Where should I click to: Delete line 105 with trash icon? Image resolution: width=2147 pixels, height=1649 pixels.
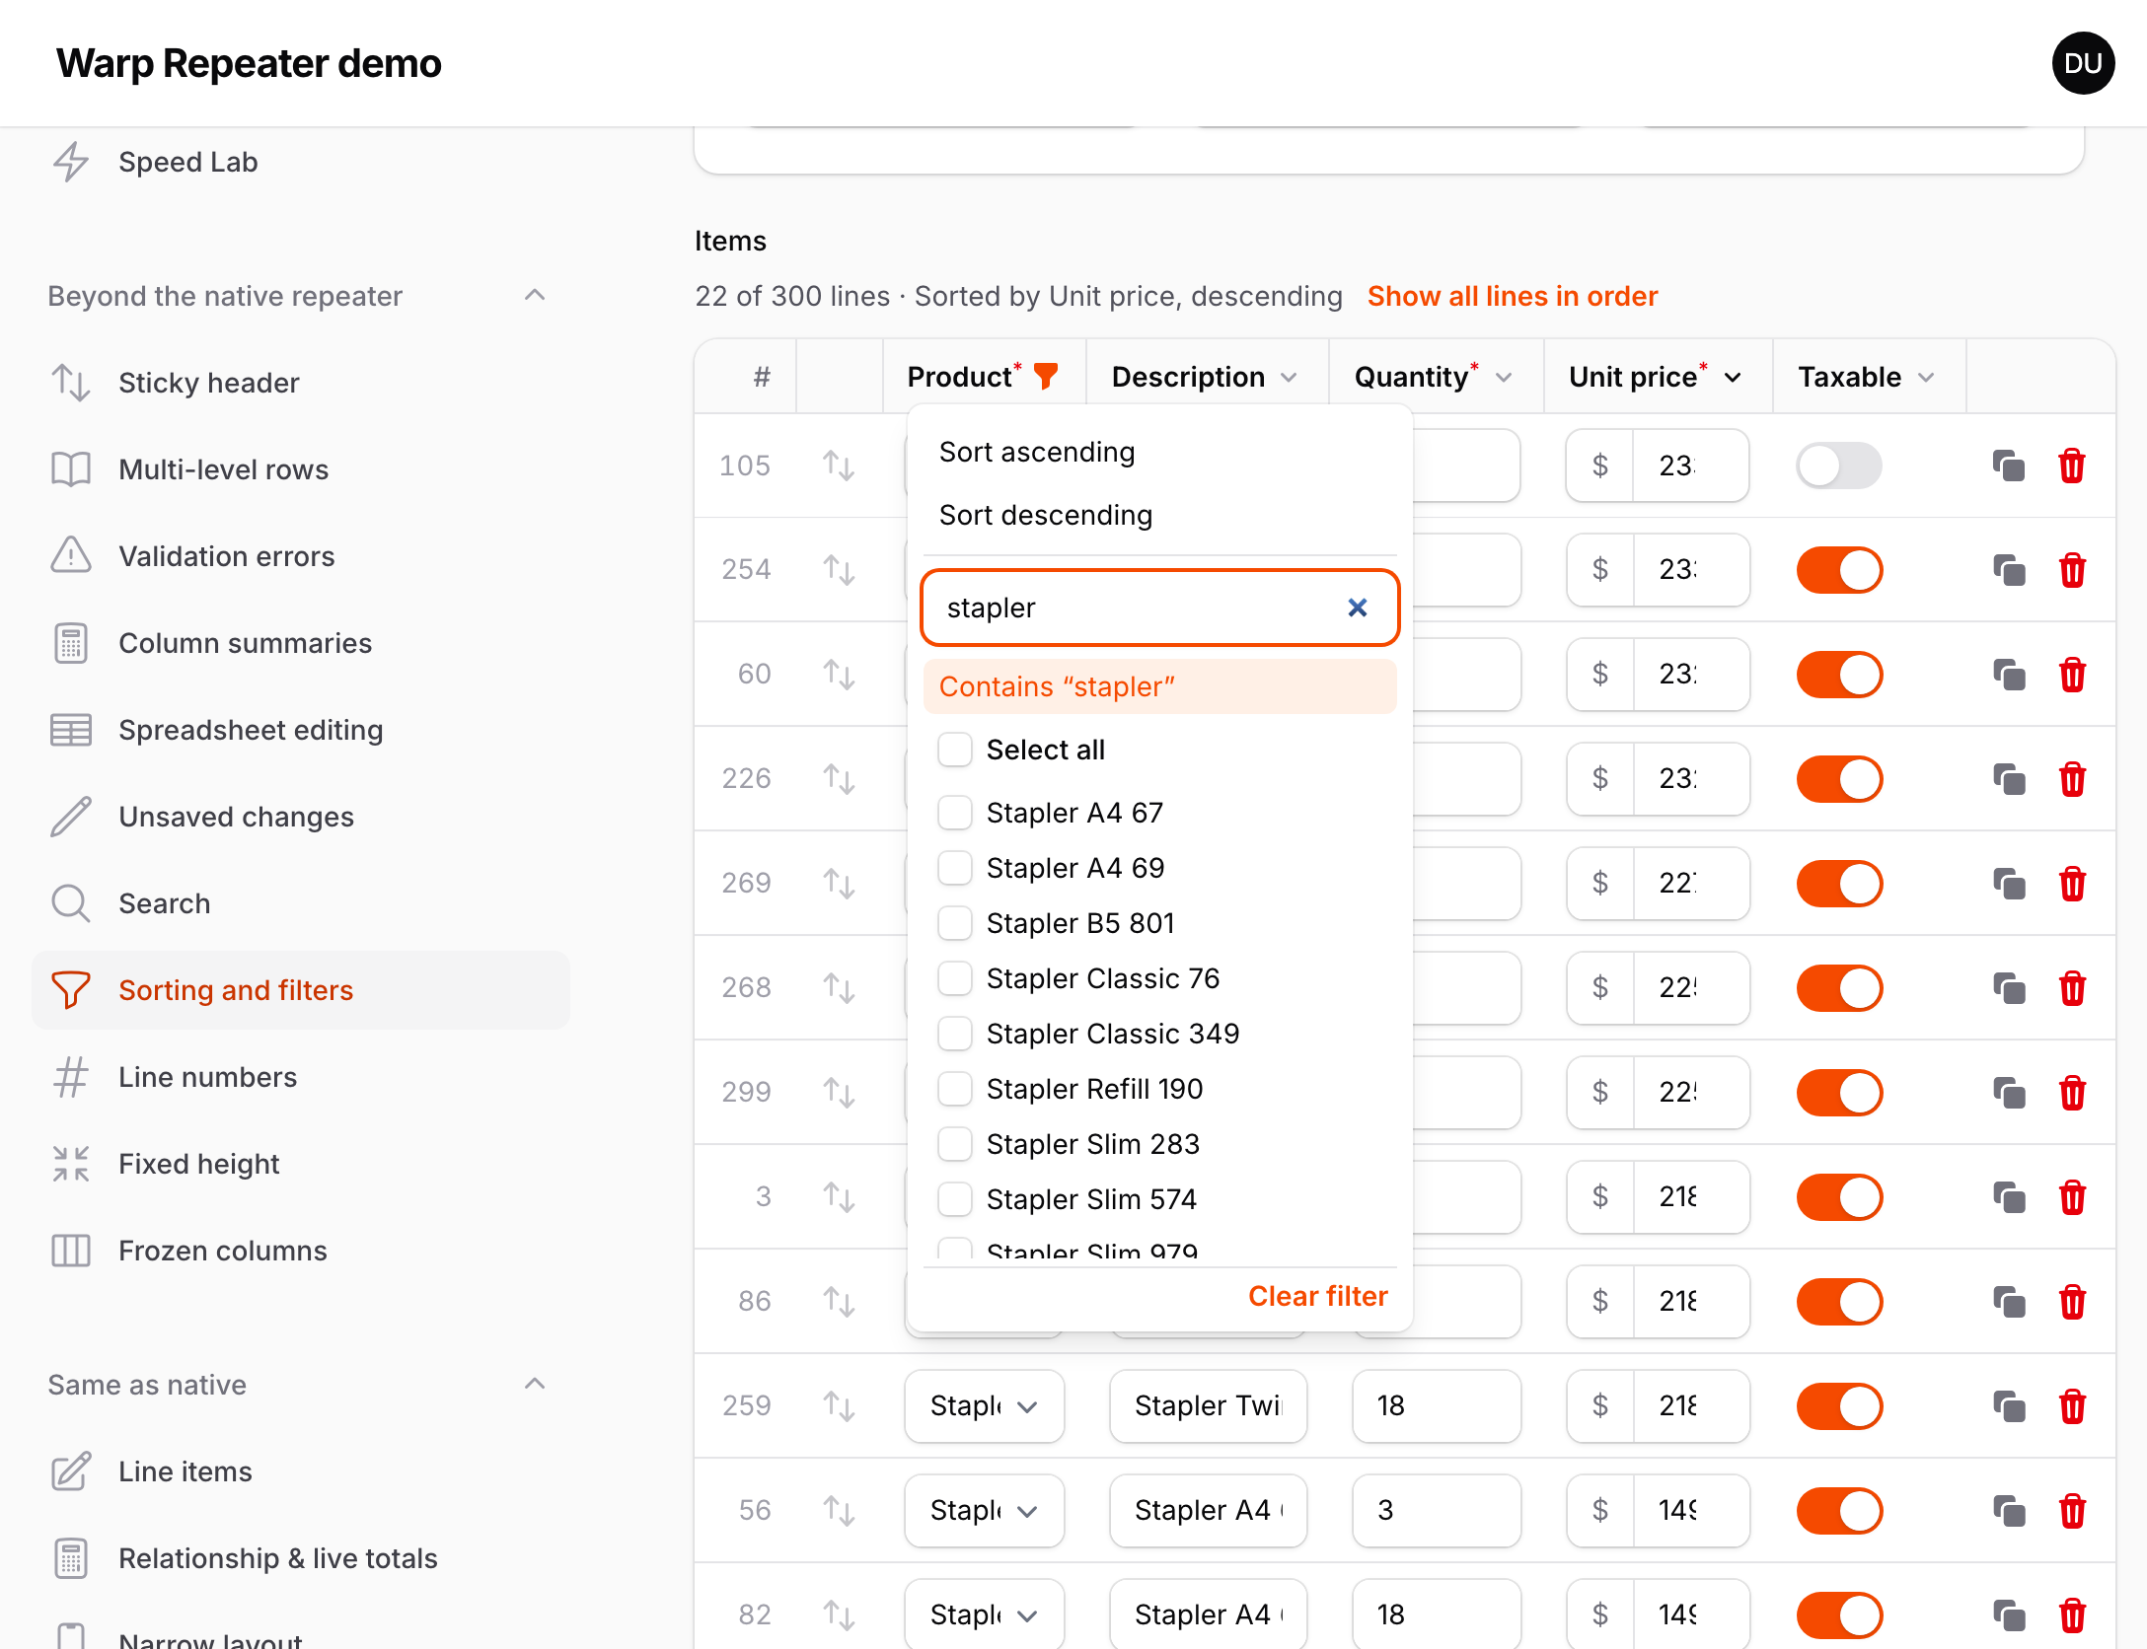tap(2072, 466)
